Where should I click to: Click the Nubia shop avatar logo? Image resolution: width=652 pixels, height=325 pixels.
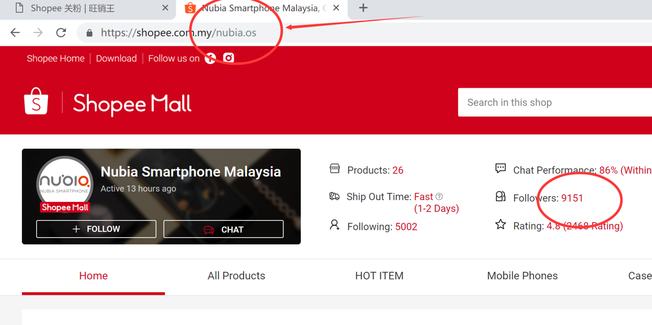point(65,184)
